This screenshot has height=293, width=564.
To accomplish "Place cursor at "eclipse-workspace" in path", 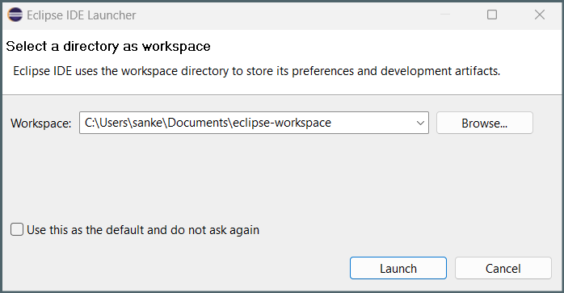I will [282, 123].
